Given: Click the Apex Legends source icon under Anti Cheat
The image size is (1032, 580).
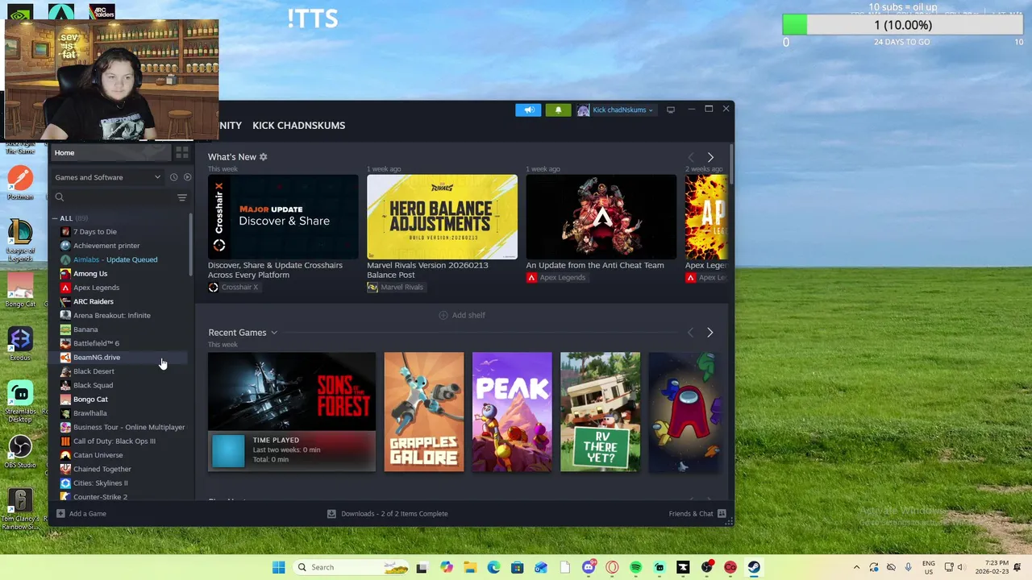Looking at the screenshot, I should (x=531, y=277).
